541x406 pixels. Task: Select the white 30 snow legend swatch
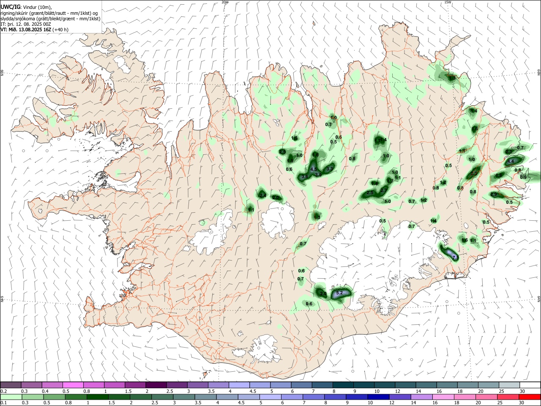tap(530, 385)
